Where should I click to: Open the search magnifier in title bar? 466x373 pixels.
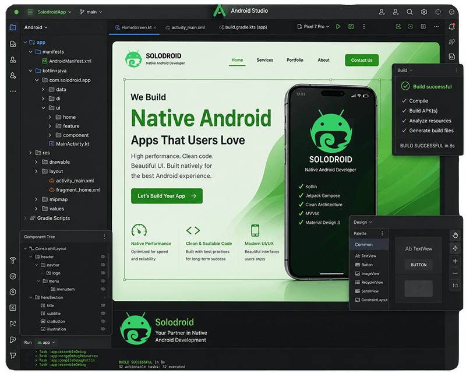409,12
